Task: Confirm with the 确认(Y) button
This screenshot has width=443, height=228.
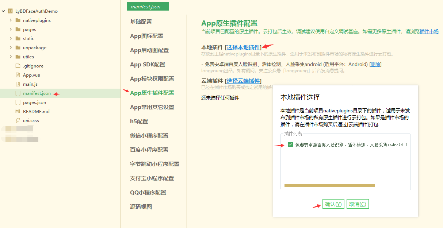Action: (x=333, y=204)
